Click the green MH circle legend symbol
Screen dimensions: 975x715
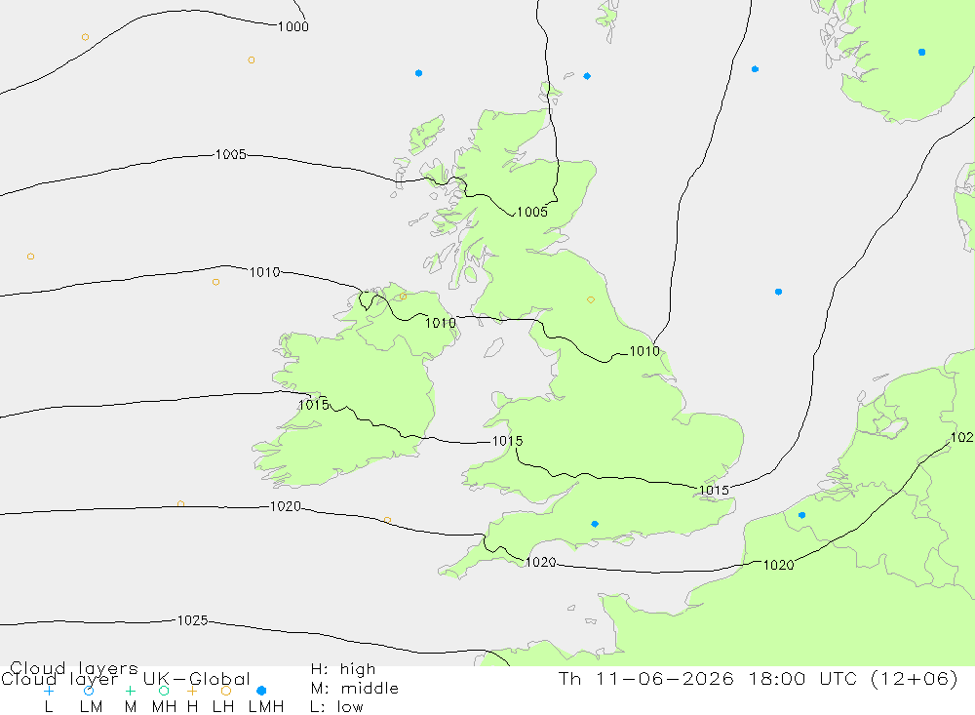point(164,691)
